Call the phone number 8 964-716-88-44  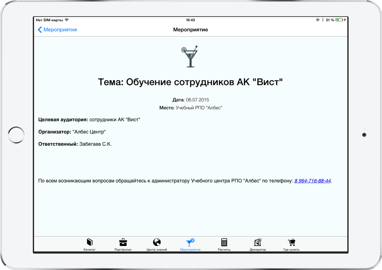pyautogui.click(x=312, y=181)
